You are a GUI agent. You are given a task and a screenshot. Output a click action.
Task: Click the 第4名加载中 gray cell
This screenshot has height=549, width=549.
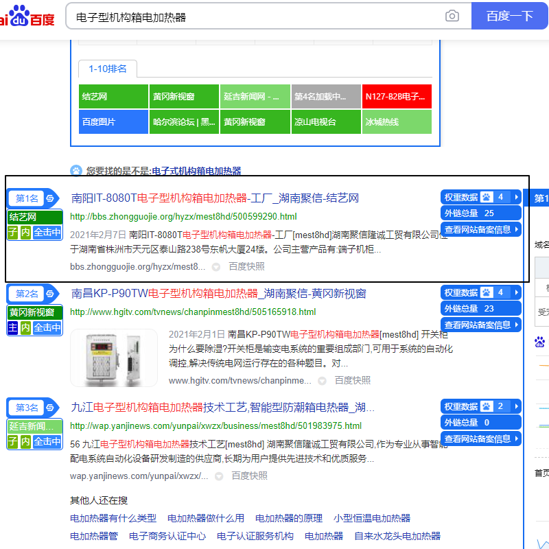click(x=326, y=96)
